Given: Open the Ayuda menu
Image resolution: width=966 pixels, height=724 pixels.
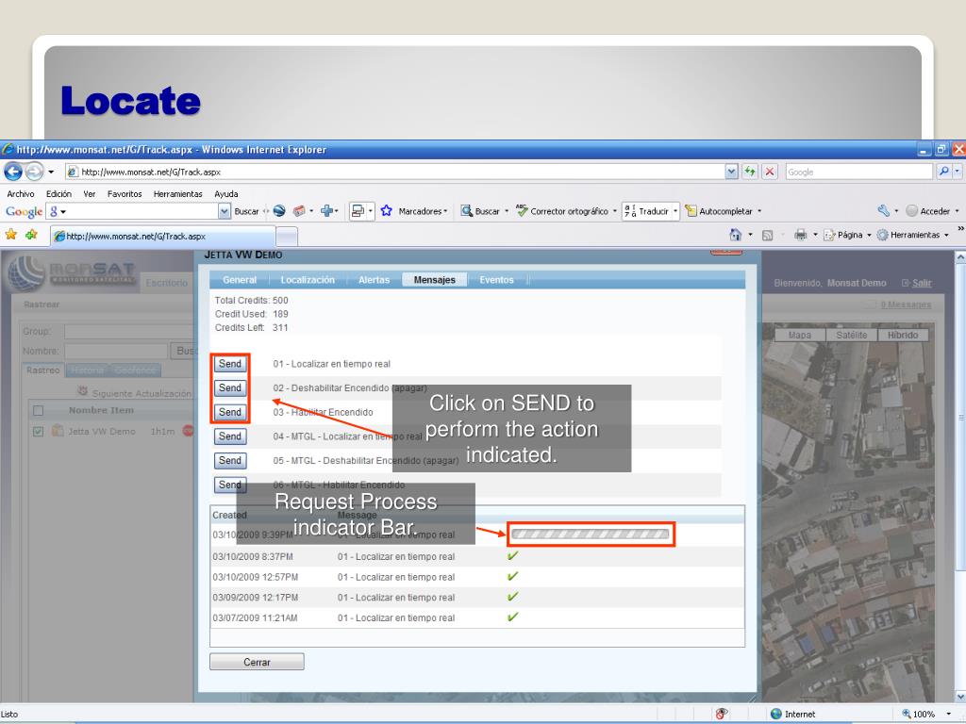Looking at the screenshot, I should [x=226, y=193].
